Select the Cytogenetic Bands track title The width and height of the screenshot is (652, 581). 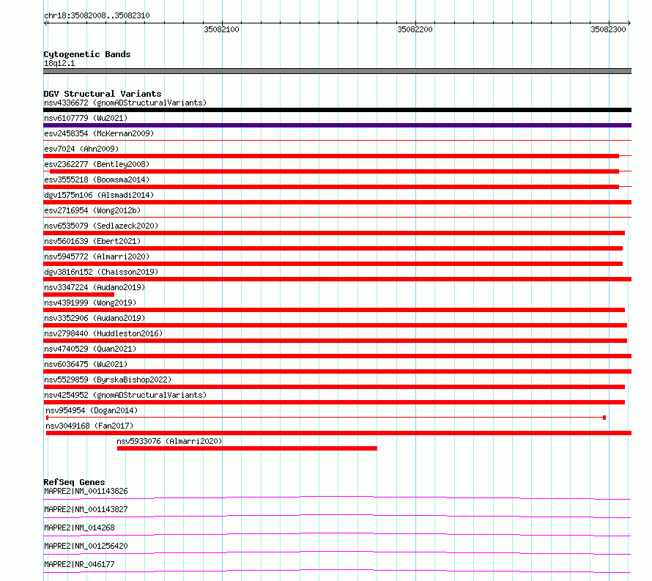87,54
